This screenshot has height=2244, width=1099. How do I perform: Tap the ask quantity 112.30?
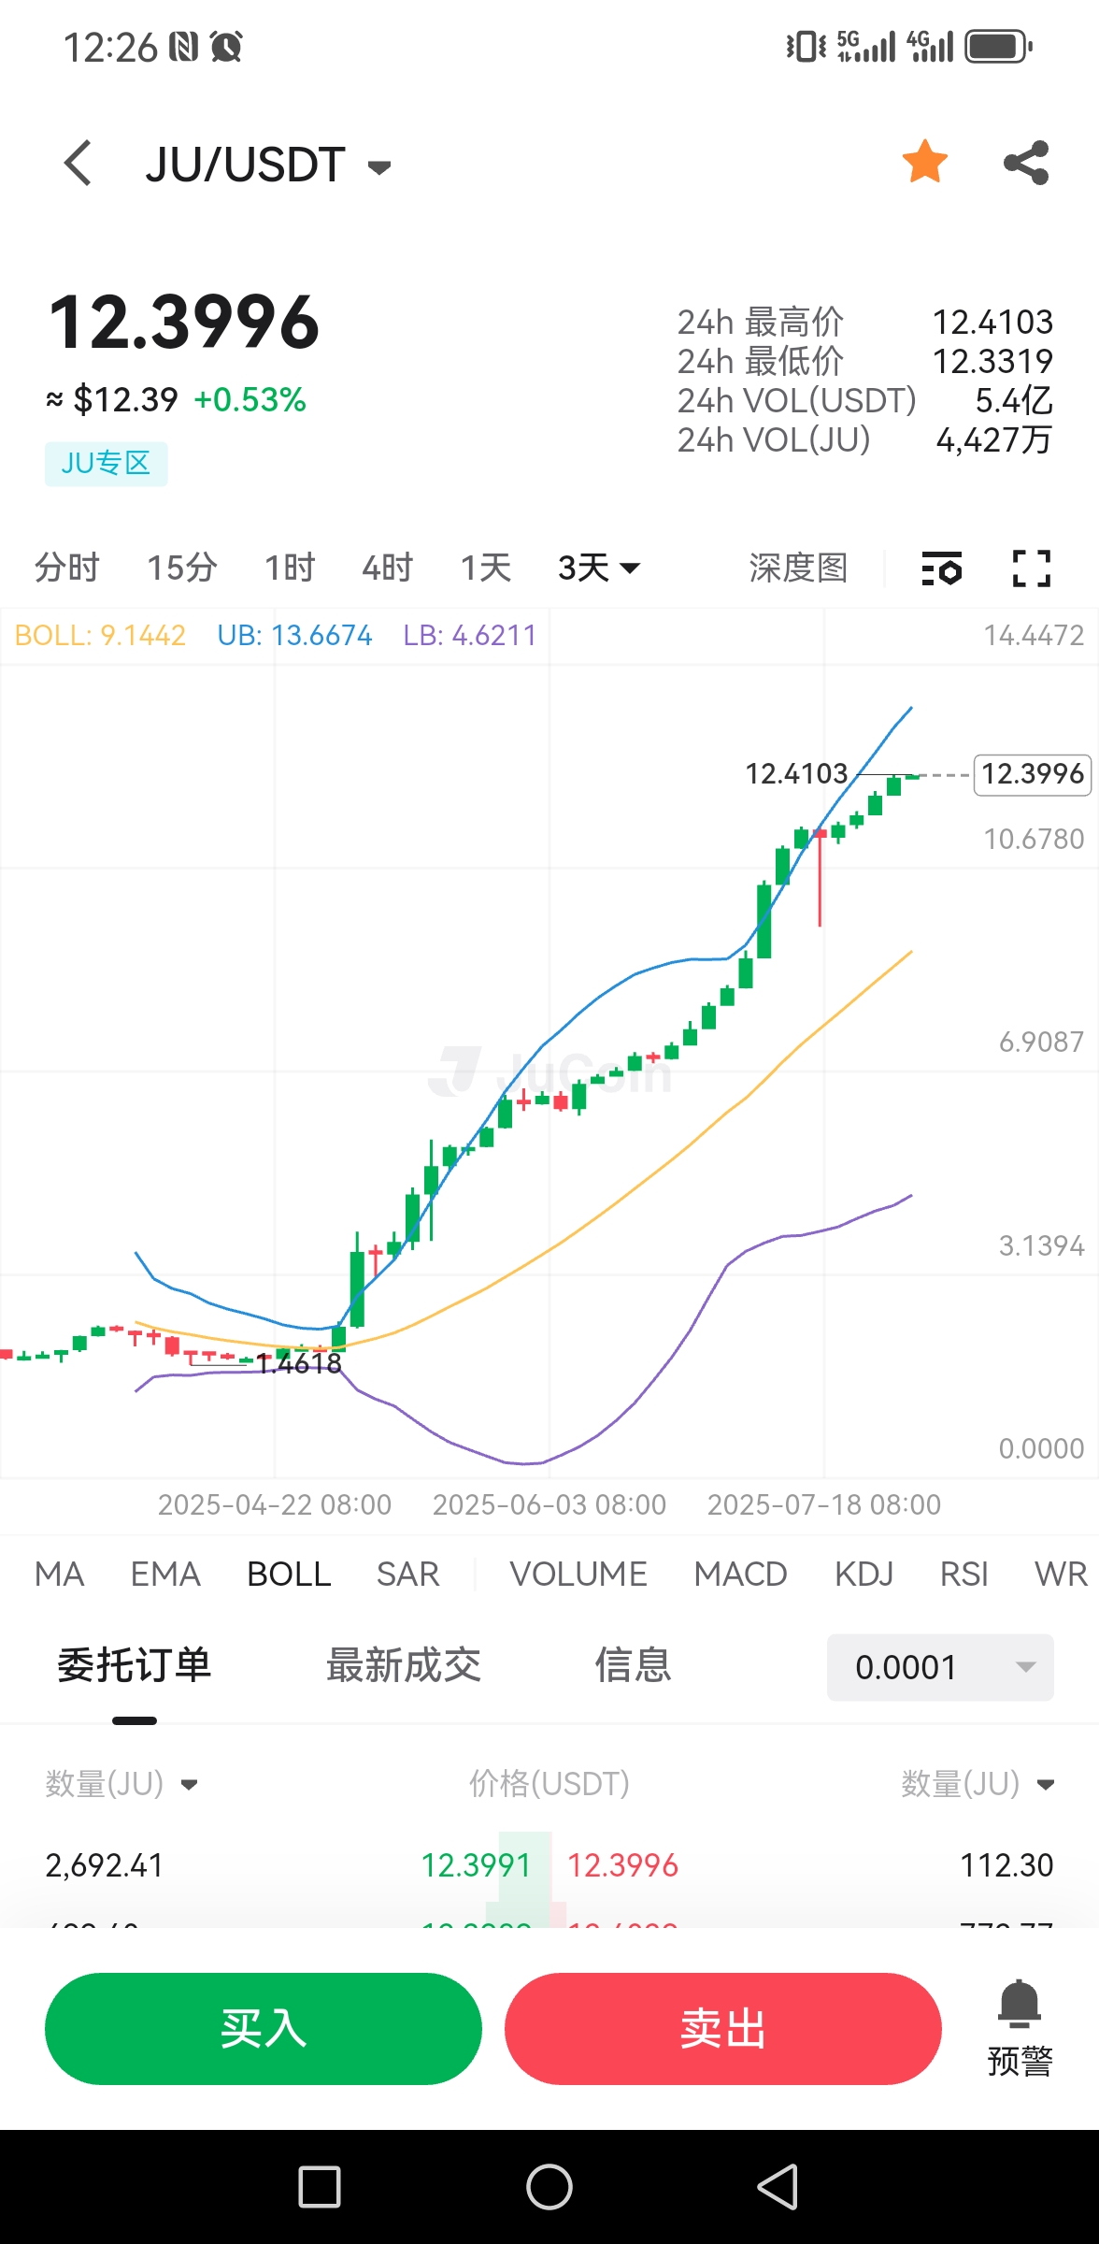1006,1865
